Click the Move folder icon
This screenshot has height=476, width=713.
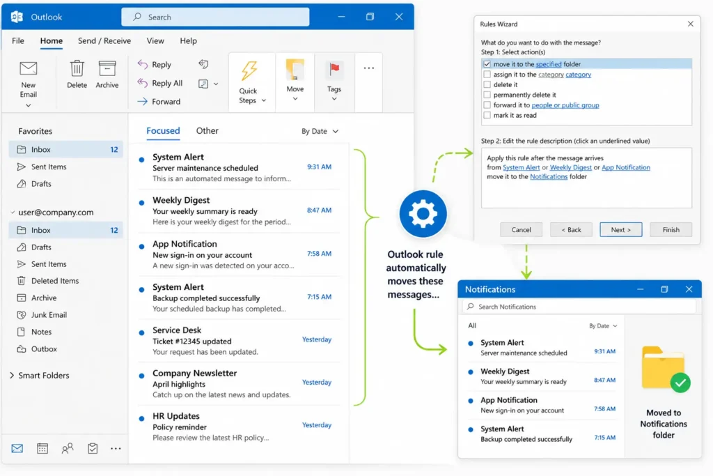[x=295, y=70]
